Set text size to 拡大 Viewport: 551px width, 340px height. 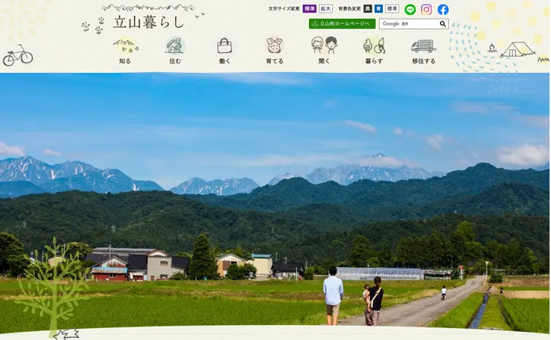(325, 9)
